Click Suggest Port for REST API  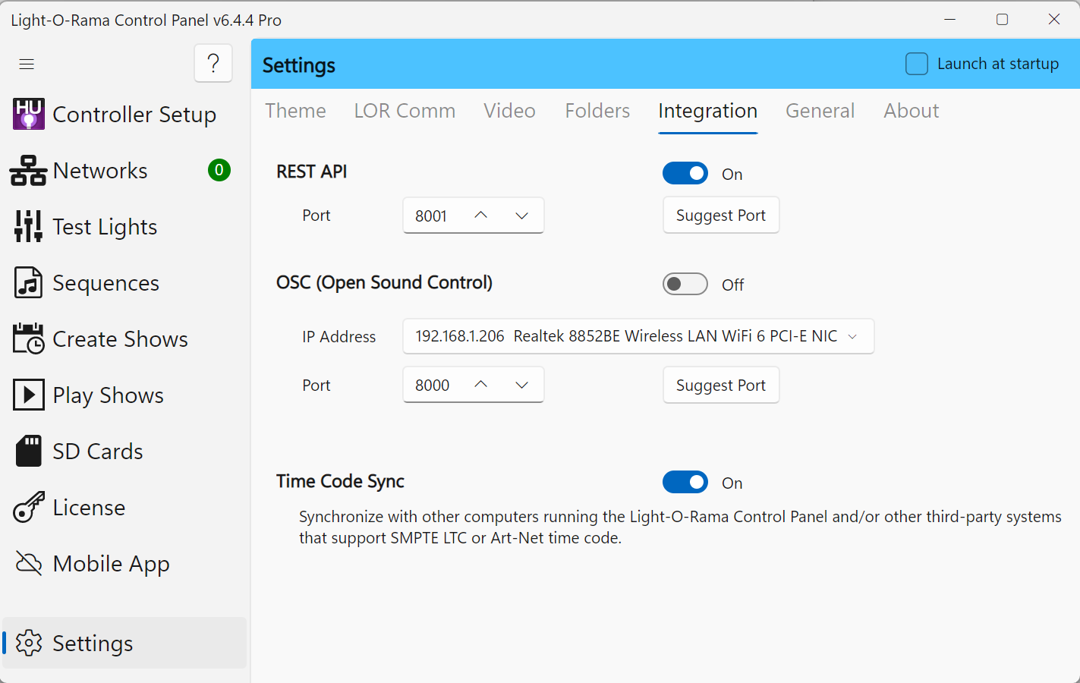[720, 216]
